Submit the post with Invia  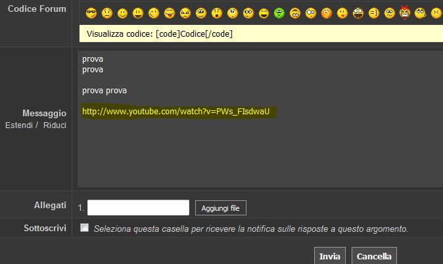330,256
